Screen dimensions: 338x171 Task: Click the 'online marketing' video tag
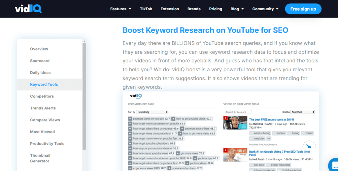[x=279, y=165]
